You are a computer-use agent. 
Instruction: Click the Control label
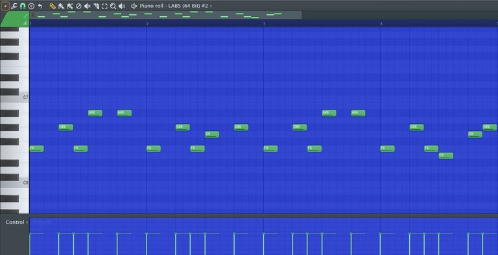click(15, 223)
